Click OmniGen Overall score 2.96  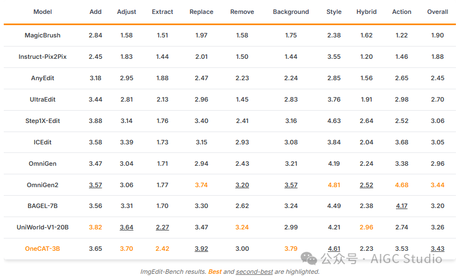point(438,164)
